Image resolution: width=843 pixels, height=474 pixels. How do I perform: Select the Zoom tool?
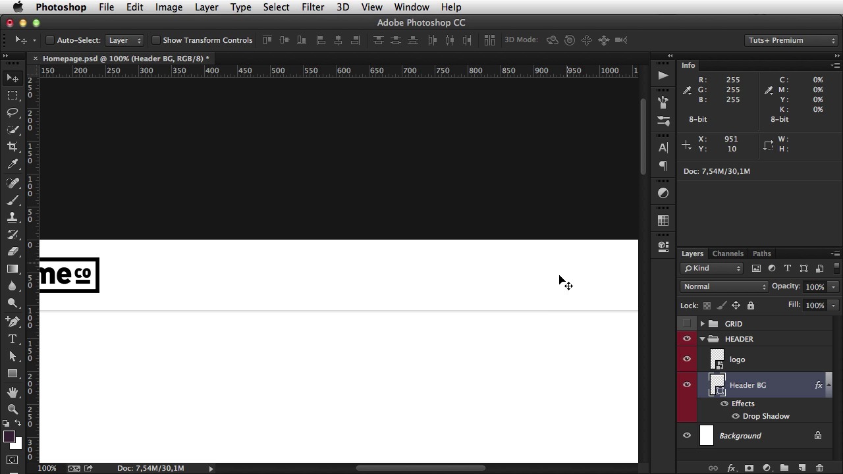pos(13,409)
